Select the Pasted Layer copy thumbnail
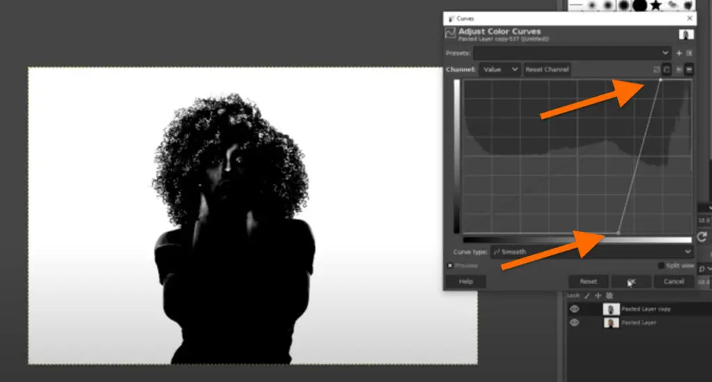This screenshot has width=712, height=382. coord(611,309)
